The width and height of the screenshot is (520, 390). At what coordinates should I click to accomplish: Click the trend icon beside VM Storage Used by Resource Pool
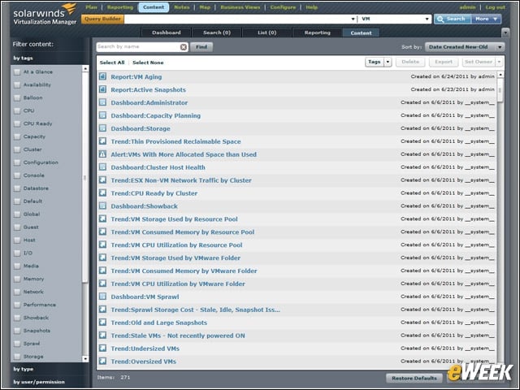point(103,219)
